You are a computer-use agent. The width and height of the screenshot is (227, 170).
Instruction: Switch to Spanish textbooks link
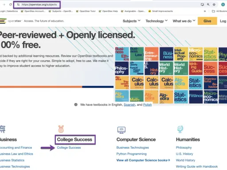coord(129,104)
